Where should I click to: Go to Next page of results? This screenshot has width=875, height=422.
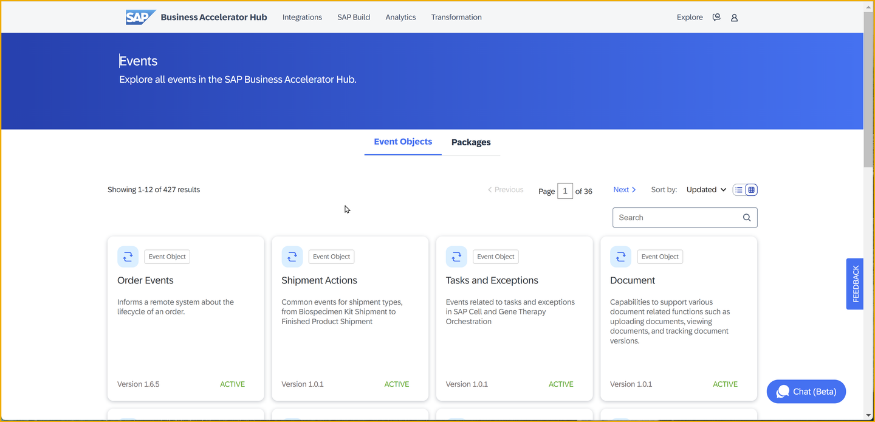click(625, 190)
